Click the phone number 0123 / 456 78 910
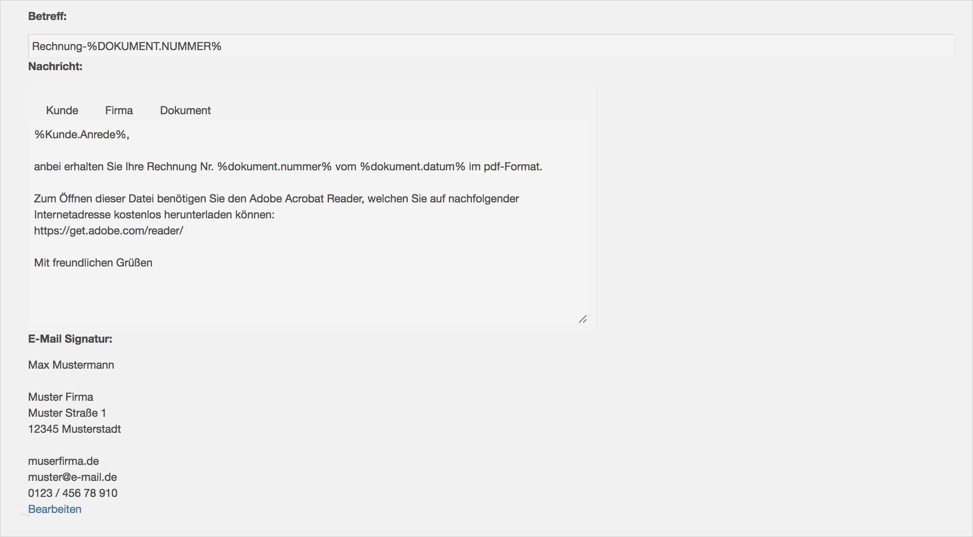Image resolution: width=973 pixels, height=537 pixels. [73, 493]
